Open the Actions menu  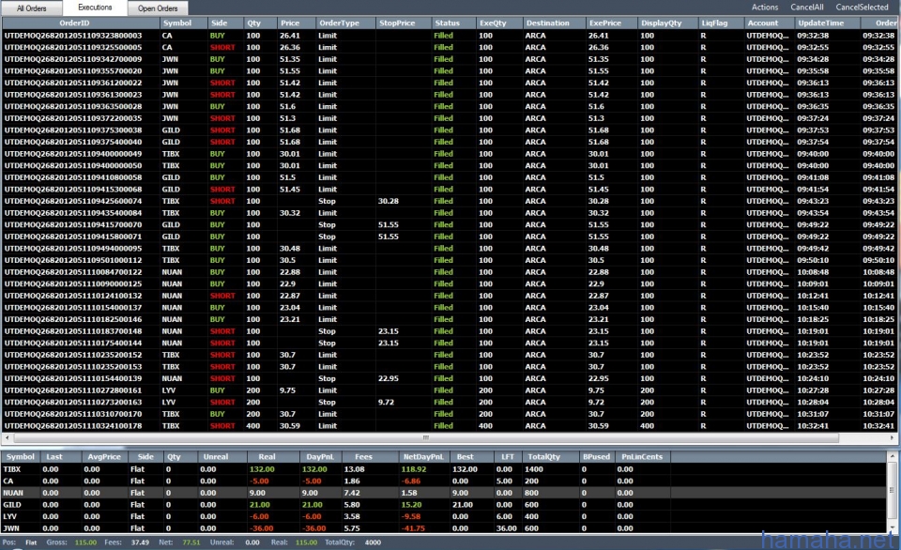(765, 8)
